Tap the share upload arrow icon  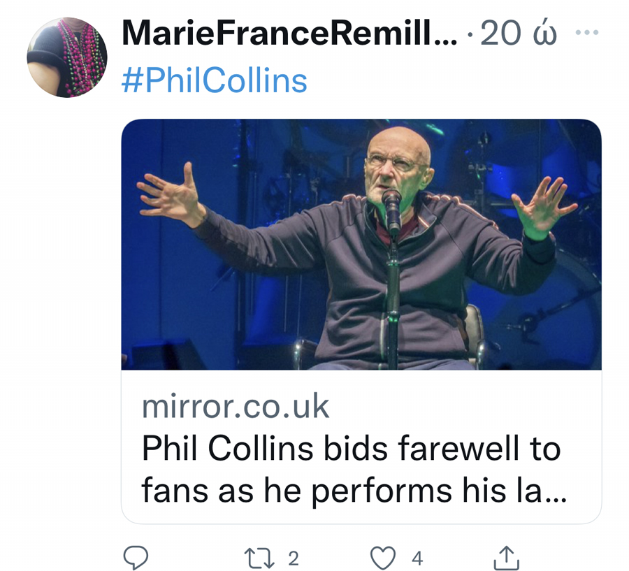click(x=506, y=557)
